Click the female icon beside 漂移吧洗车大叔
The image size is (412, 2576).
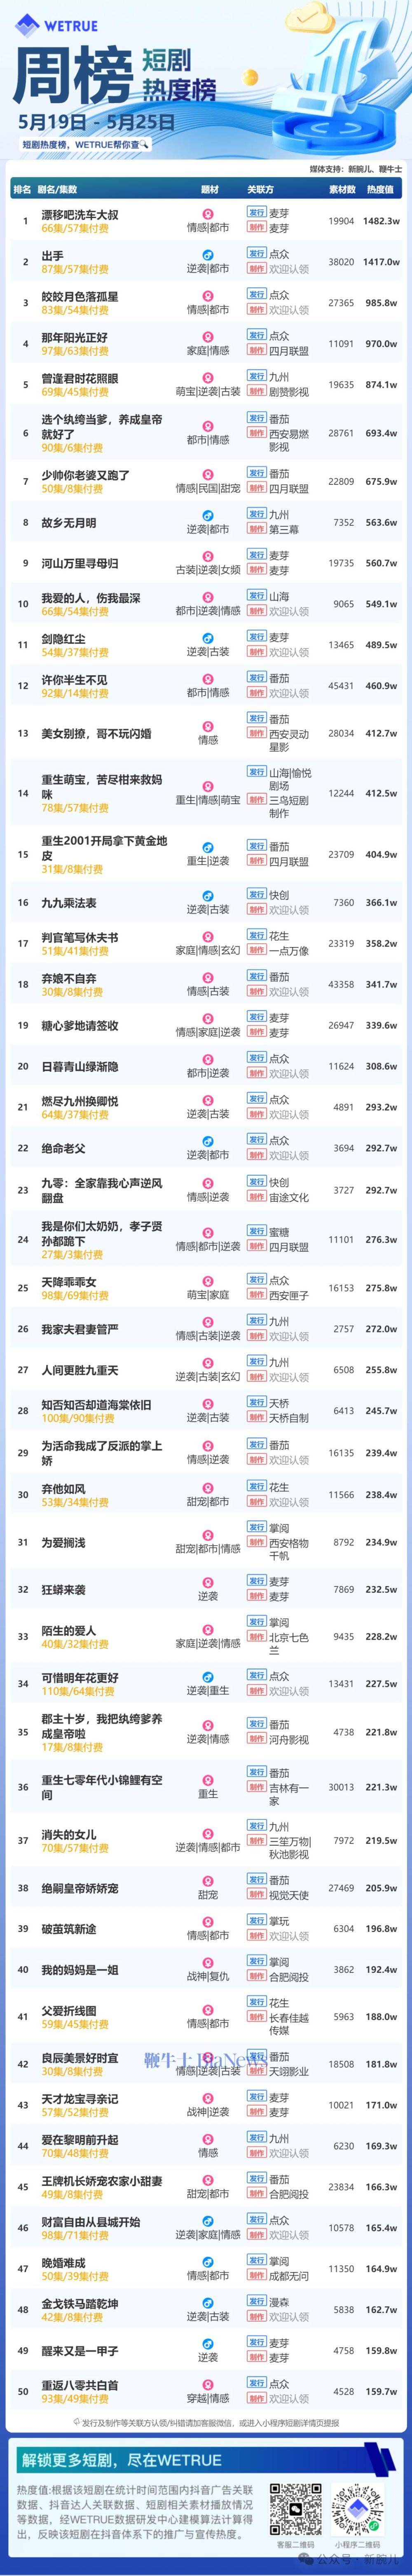tap(208, 214)
